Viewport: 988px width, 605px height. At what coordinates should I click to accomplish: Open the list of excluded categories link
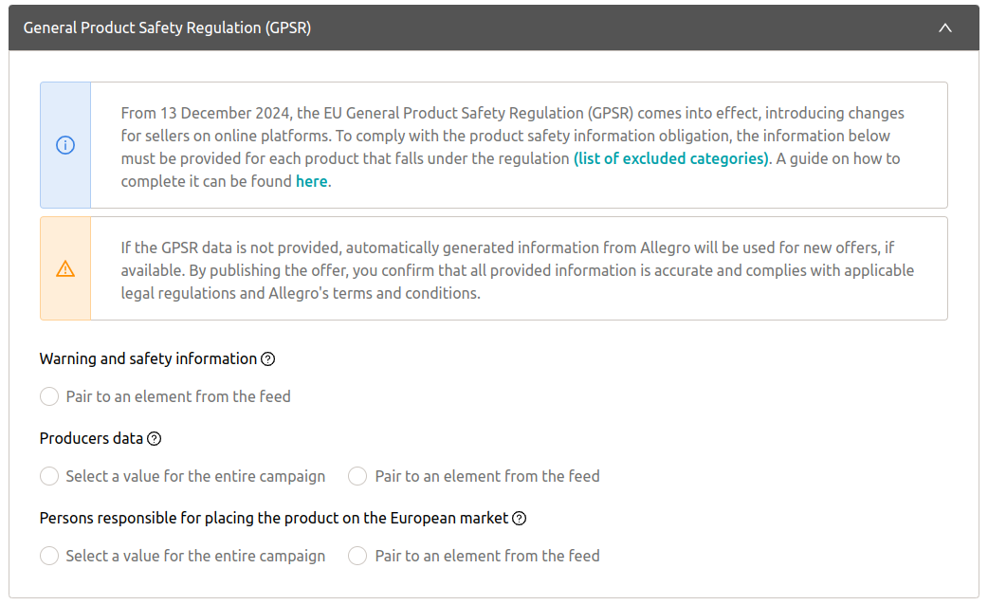coord(671,158)
